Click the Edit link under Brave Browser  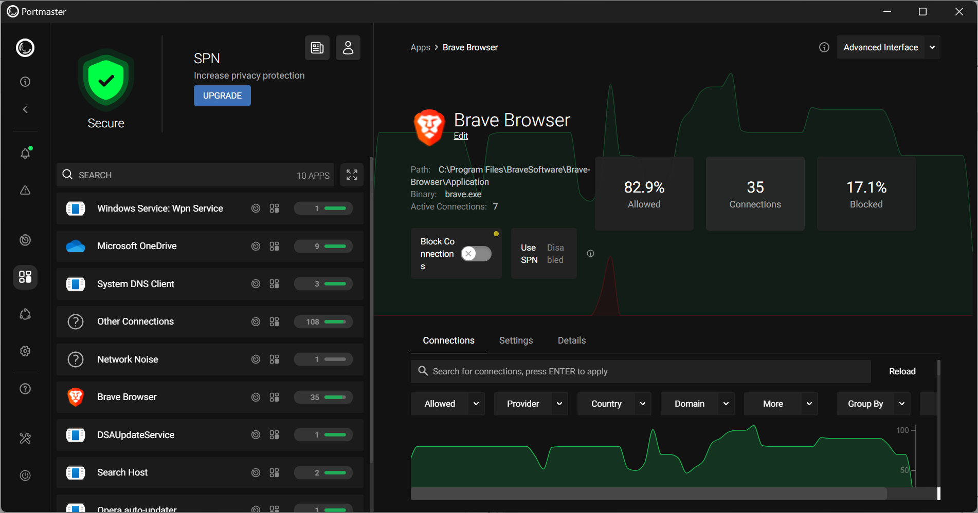click(x=461, y=136)
